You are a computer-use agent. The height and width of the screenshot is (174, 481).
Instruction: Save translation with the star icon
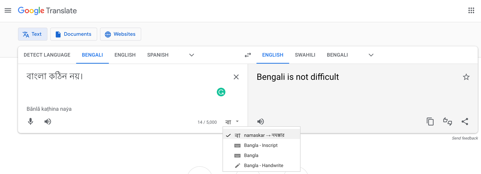tap(466, 77)
